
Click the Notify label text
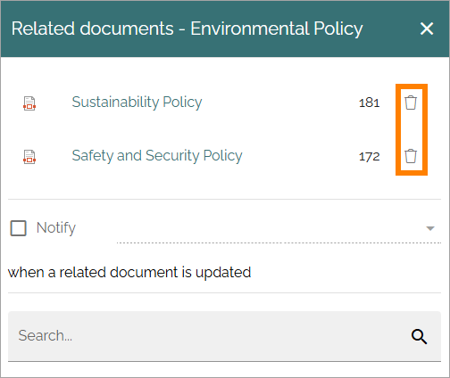(56, 228)
